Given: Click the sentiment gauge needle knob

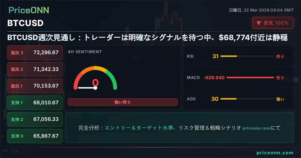Looking at the screenshot, I should pos(95,88).
